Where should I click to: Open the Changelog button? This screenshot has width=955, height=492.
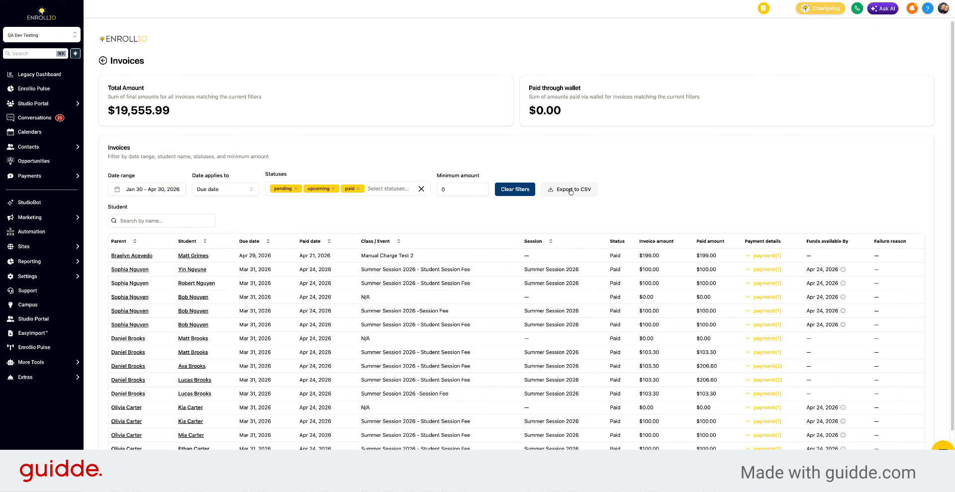point(820,8)
